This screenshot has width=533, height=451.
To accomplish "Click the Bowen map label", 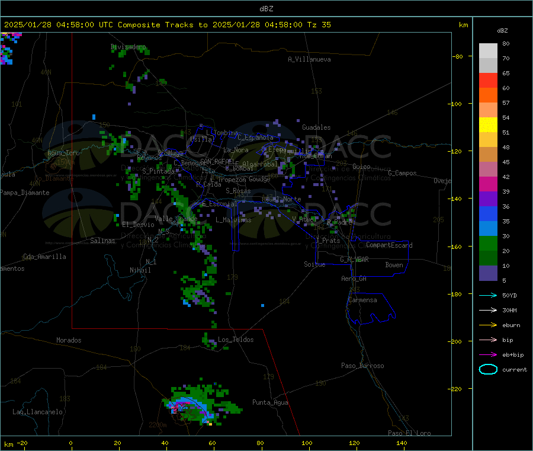I will pyautogui.click(x=394, y=264).
